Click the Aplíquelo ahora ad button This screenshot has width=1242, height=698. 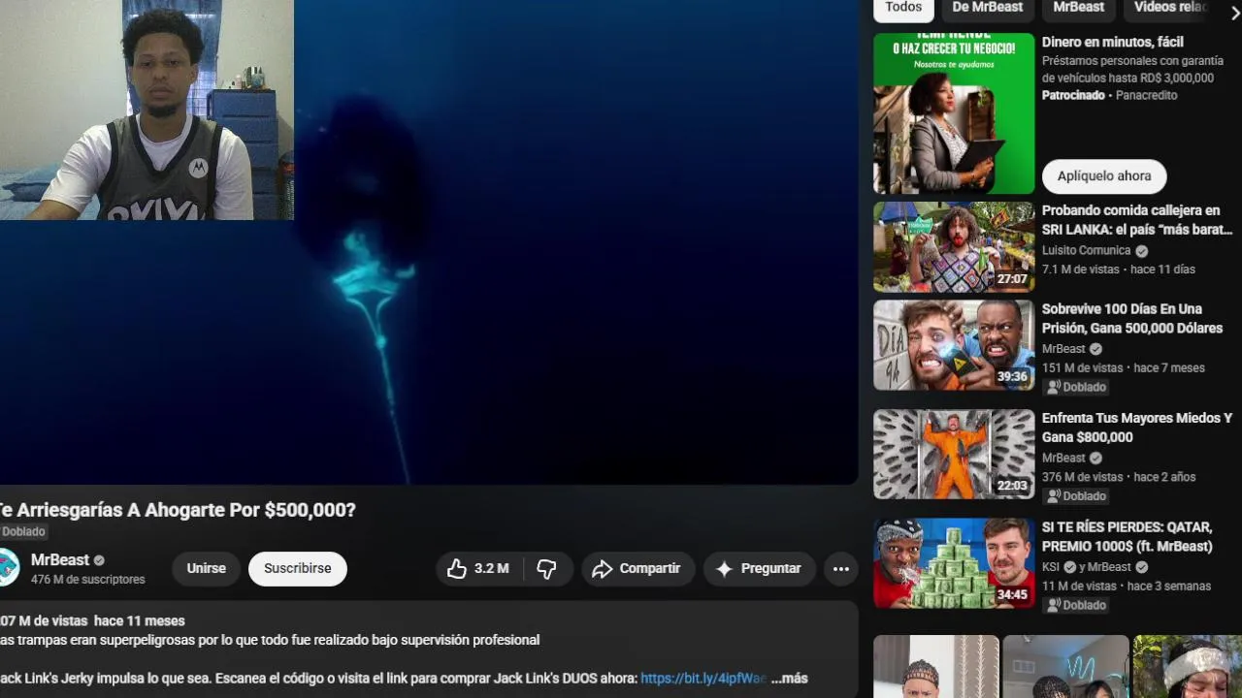tap(1104, 176)
